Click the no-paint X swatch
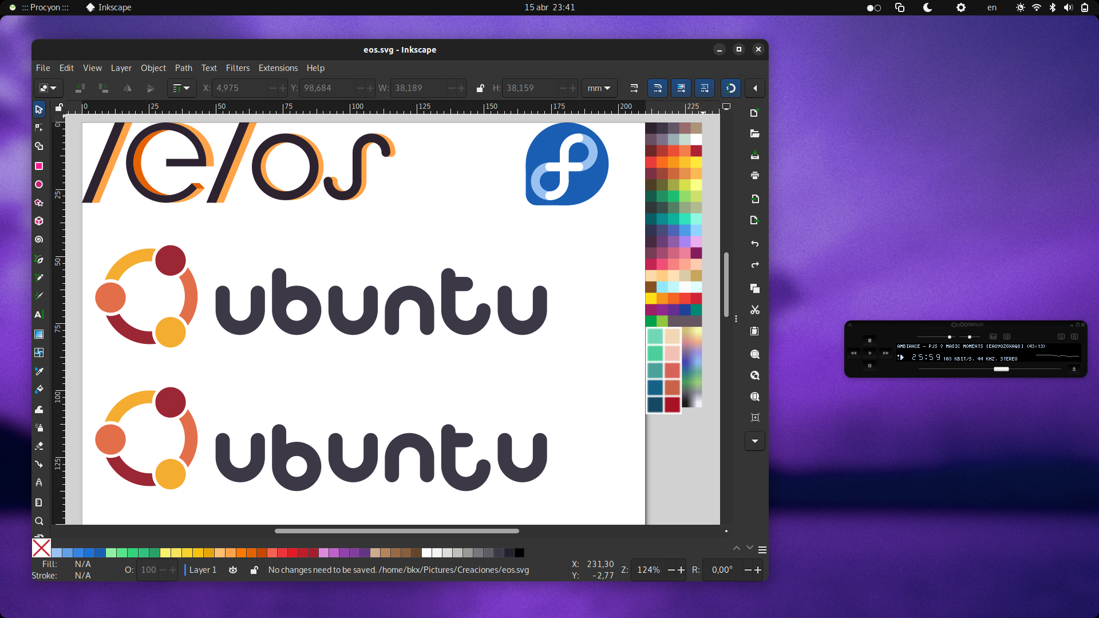1099x618 pixels. pos(41,548)
